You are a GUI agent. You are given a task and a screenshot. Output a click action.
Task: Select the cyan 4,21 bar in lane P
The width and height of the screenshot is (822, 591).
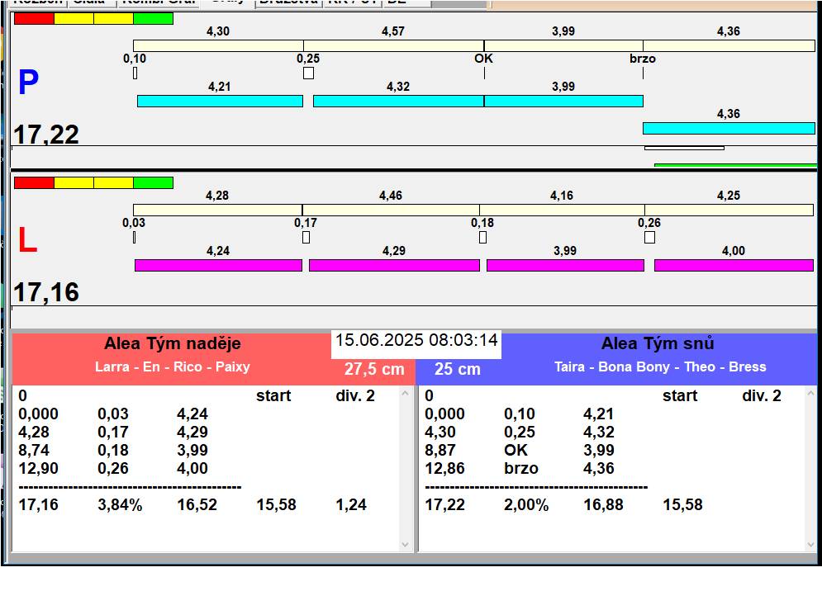coord(220,101)
